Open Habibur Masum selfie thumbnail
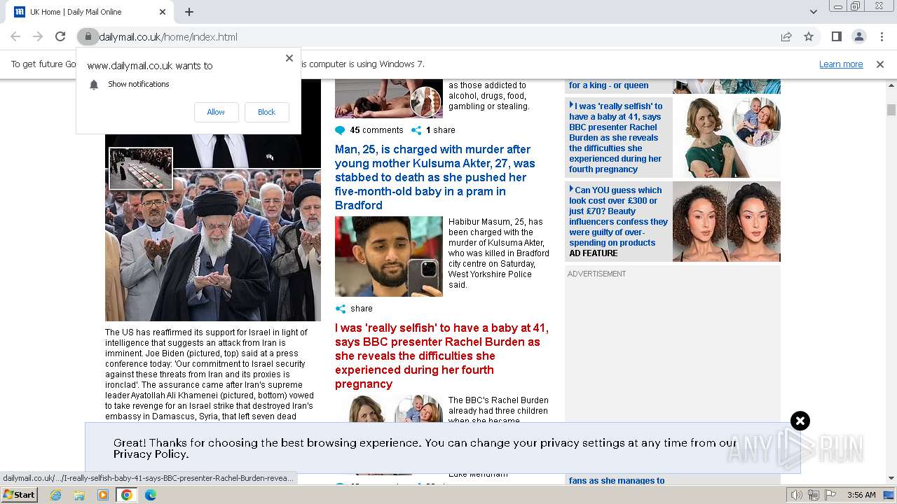 tap(389, 256)
